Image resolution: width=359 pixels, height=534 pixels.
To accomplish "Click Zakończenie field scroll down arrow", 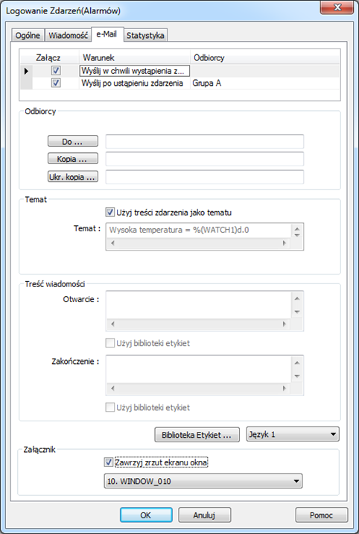I will coord(297,377).
